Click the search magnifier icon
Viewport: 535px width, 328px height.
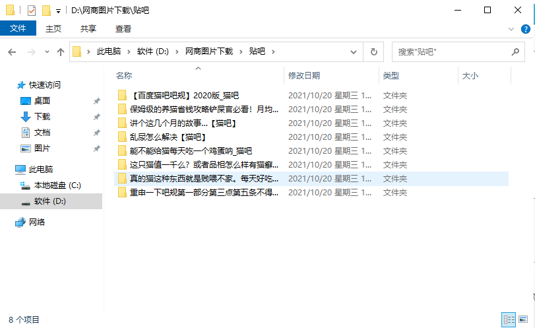tap(515, 52)
